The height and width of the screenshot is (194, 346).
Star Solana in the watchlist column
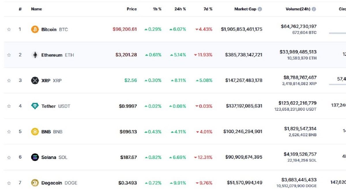[9, 157]
